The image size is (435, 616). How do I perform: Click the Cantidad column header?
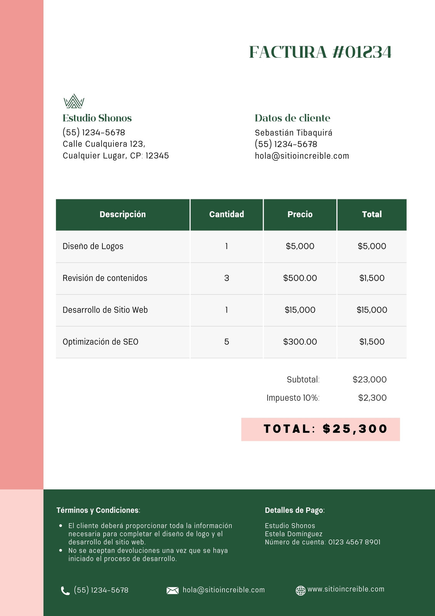pyautogui.click(x=227, y=214)
